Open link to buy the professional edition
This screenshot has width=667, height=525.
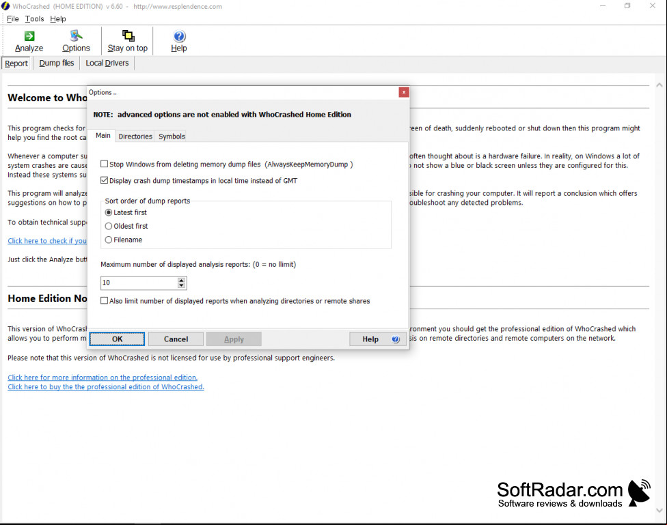tap(106, 387)
